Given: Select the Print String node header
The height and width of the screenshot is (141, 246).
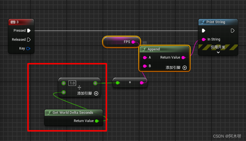Looking at the screenshot, I should pos(218,22).
